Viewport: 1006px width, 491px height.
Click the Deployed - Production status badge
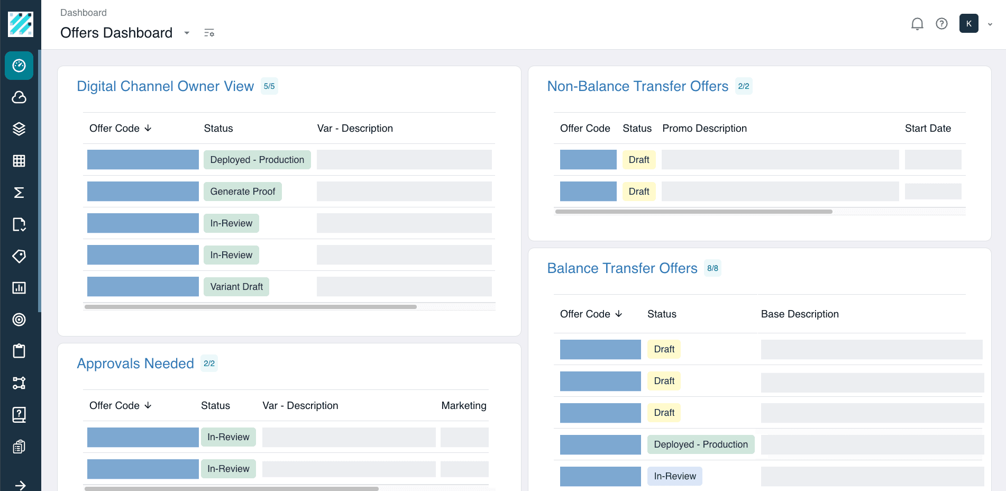coord(257,159)
